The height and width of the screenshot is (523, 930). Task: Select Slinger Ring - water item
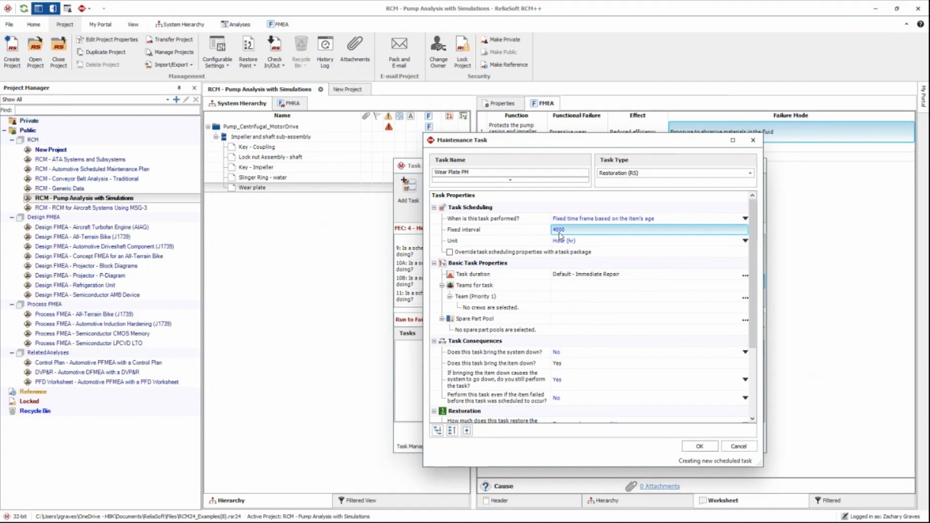click(262, 177)
